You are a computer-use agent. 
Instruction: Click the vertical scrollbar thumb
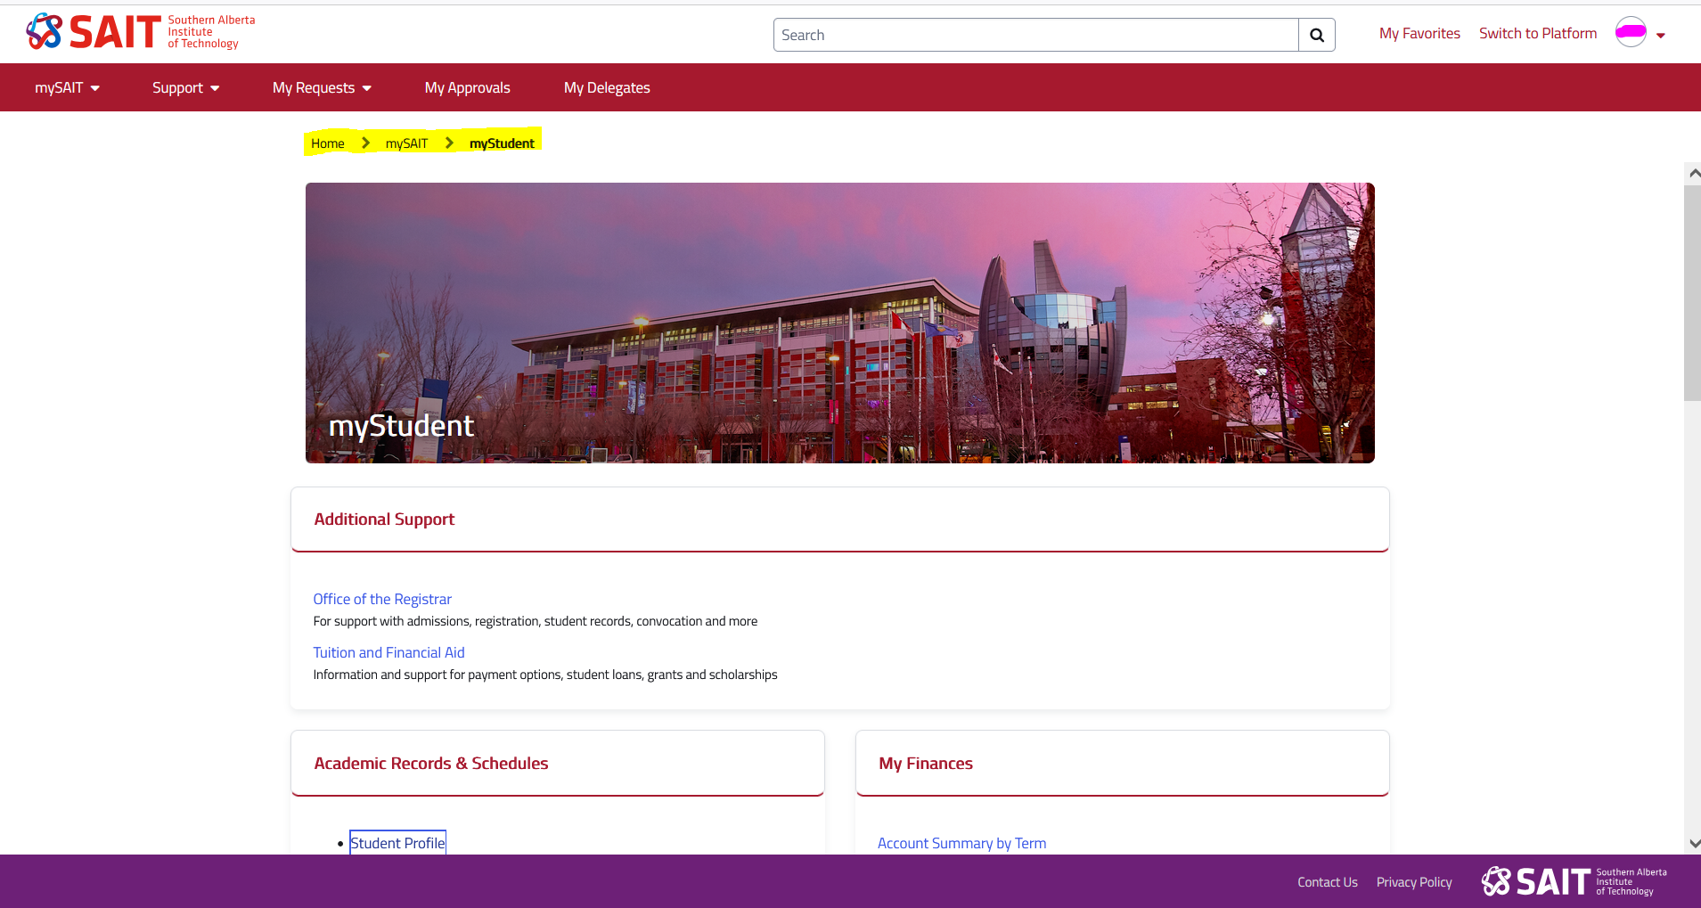(x=1693, y=293)
